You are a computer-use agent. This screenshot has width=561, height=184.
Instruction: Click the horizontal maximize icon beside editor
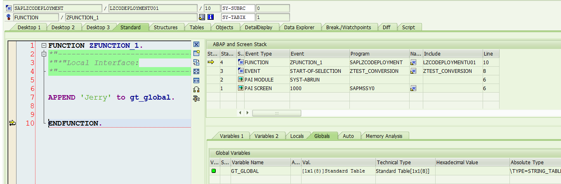[x=196, y=80]
